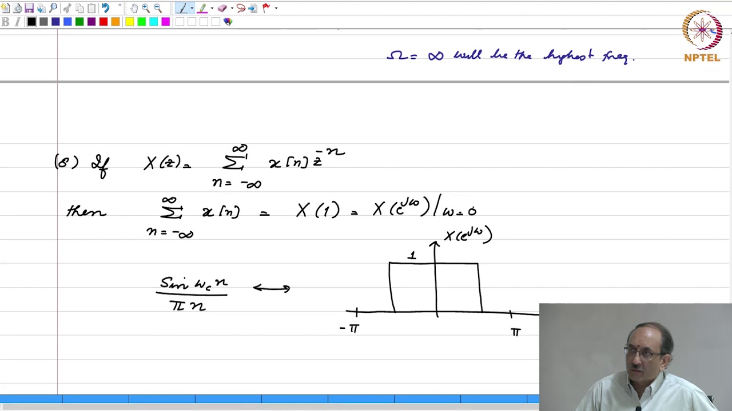The height and width of the screenshot is (411, 732).
Task: Choose the bright green ink color
Action: [x=142, y=22]
